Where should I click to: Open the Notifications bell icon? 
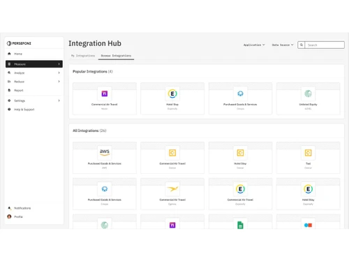tap(9, 208)
